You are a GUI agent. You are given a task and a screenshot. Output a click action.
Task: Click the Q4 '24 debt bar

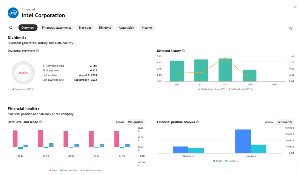coord(91,139)
